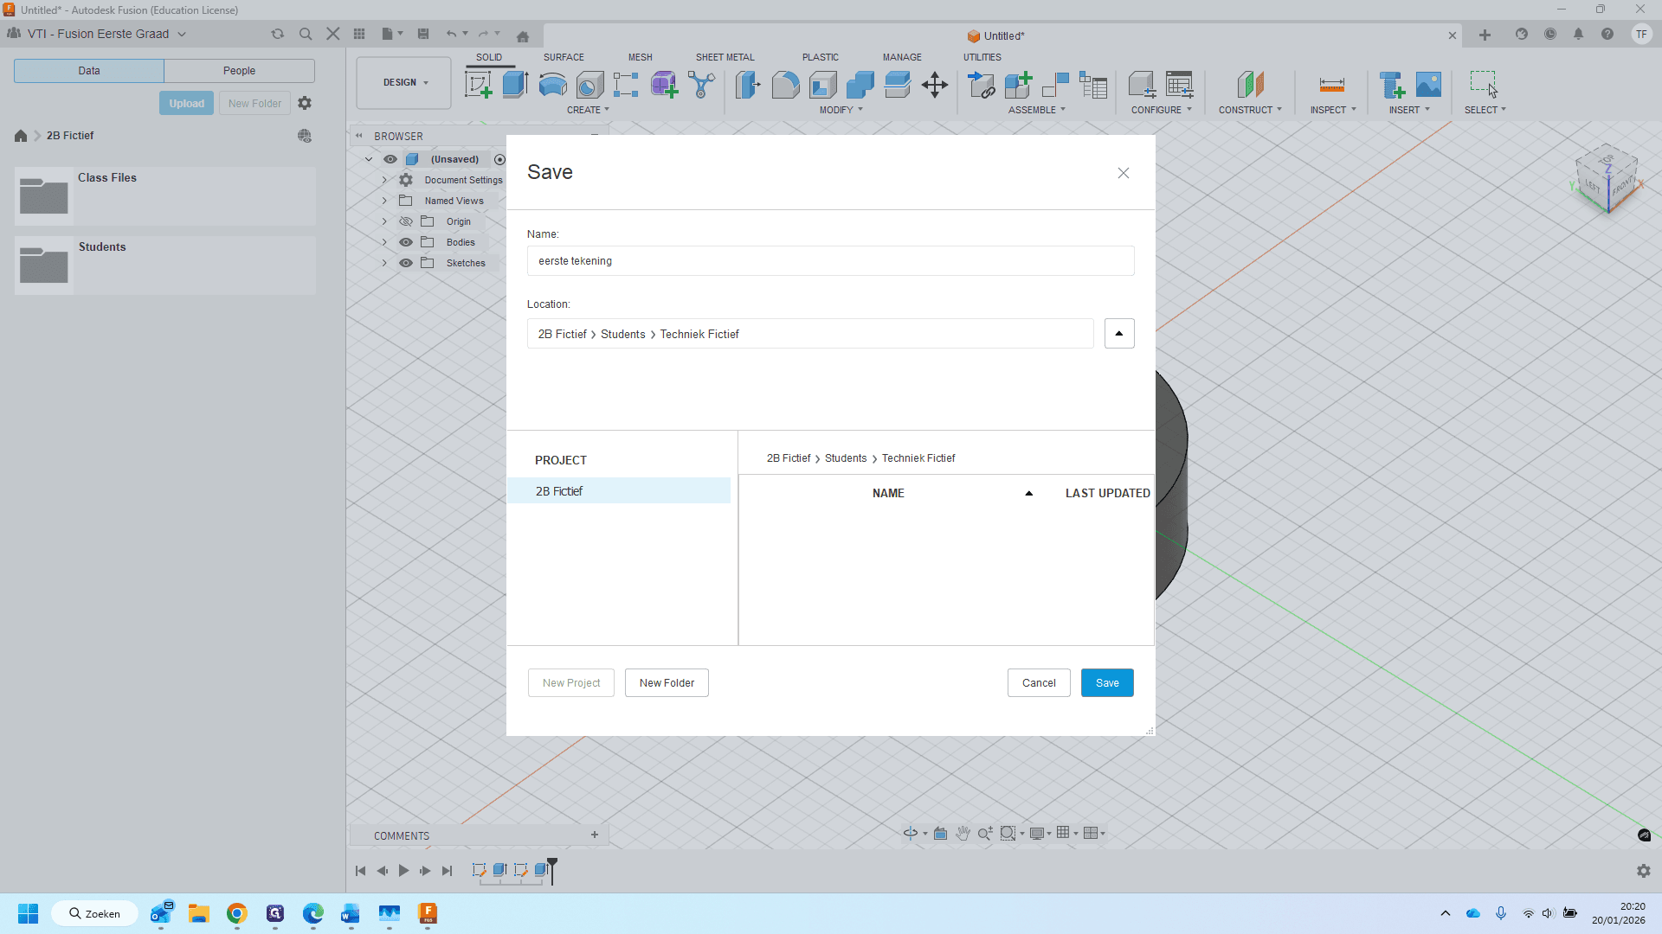Screen dimensions: 1662x934
Task: Select the Insert Canvas image icon
Action: point(1428,85)
